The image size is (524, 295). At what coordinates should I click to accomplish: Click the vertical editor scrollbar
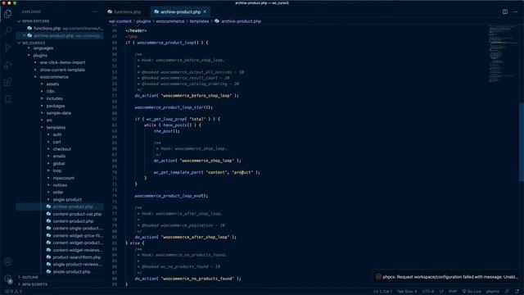(522, 142)
